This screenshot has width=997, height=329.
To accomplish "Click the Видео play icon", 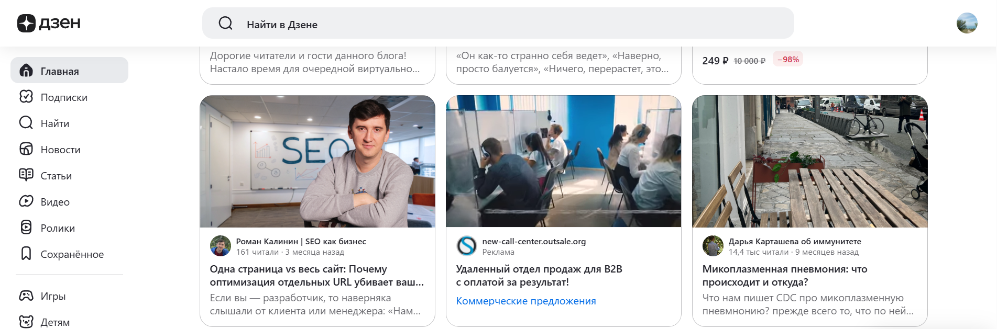I will 26,201.
